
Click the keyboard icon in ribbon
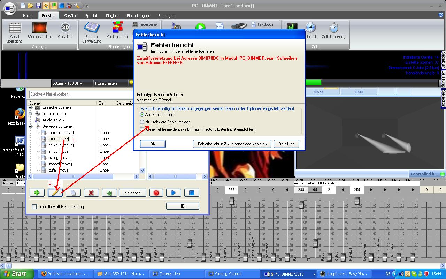(240, 27)
